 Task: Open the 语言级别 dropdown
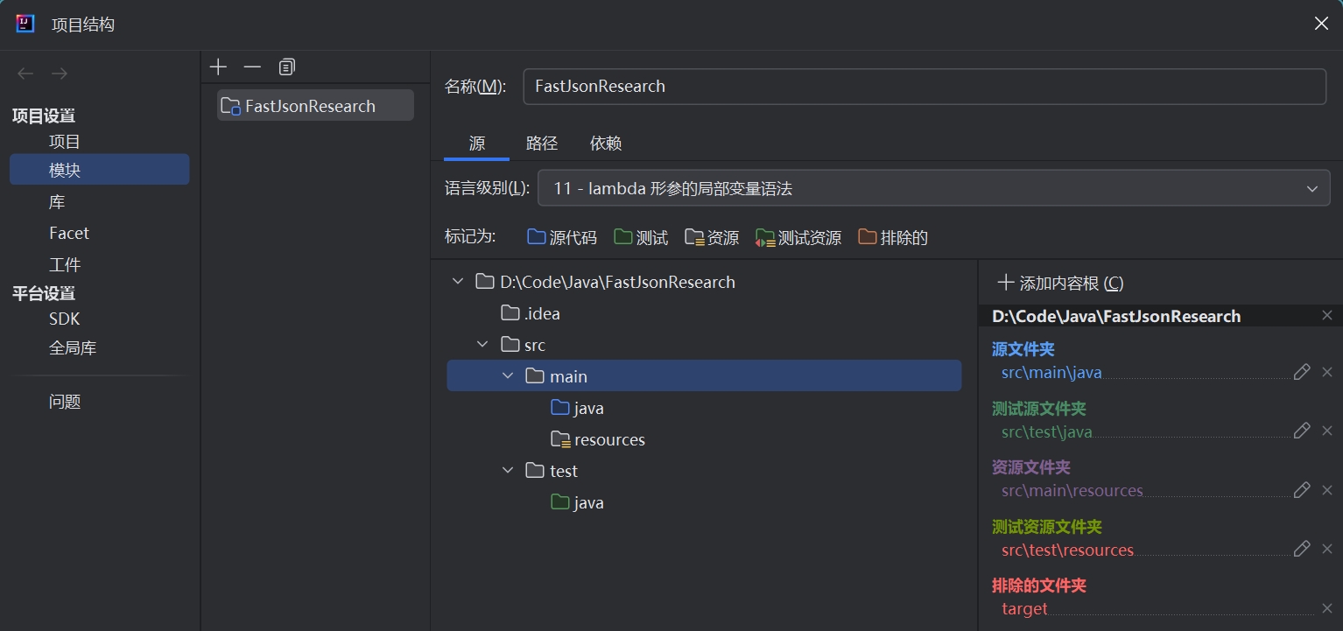point(933,188)
